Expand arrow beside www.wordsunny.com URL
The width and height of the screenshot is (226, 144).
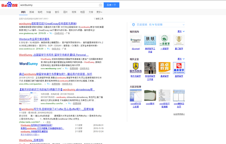[63, 68]
